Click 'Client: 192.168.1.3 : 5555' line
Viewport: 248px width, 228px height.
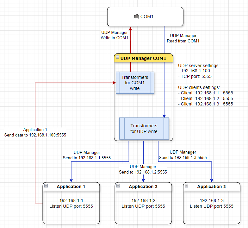click(206, 104)
